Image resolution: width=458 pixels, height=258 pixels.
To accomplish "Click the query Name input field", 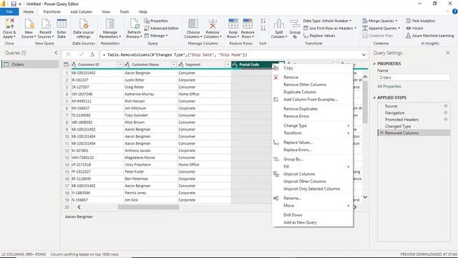I will (x=414, y=77).
